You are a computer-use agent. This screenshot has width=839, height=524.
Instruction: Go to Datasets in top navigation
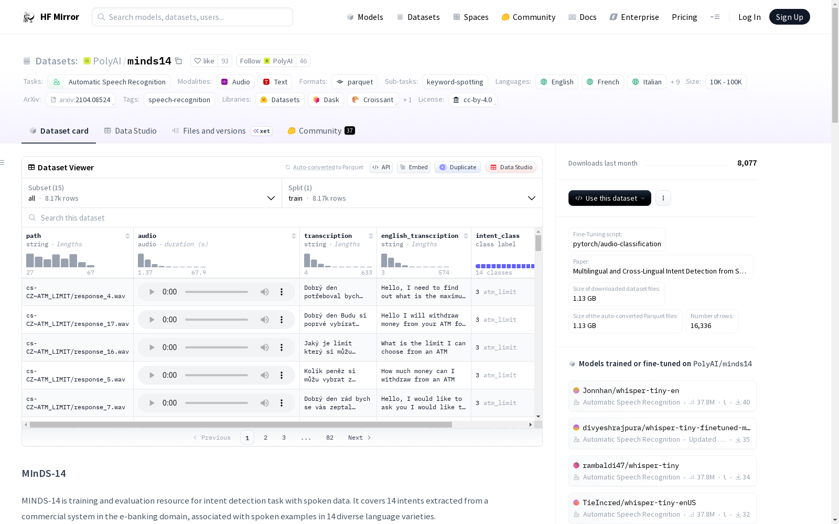point(418,17)
